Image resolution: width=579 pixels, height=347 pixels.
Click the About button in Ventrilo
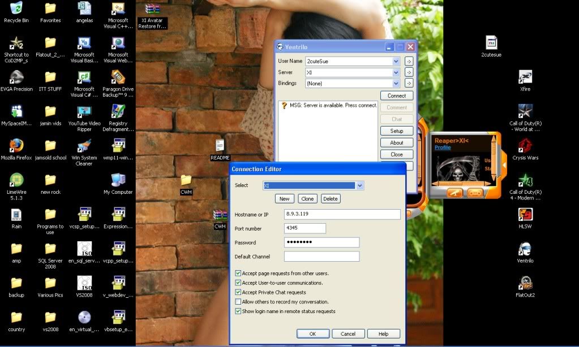[x=397, y=143]
